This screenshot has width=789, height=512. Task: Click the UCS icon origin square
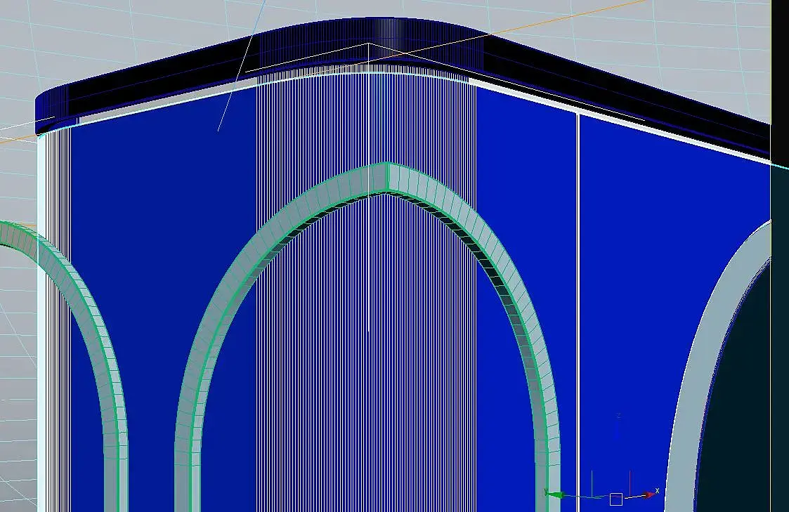click(x=616, y=499)
